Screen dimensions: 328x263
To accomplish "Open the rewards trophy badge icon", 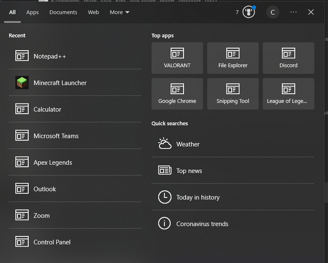I will pyautogui.click(x=249, y=12).
